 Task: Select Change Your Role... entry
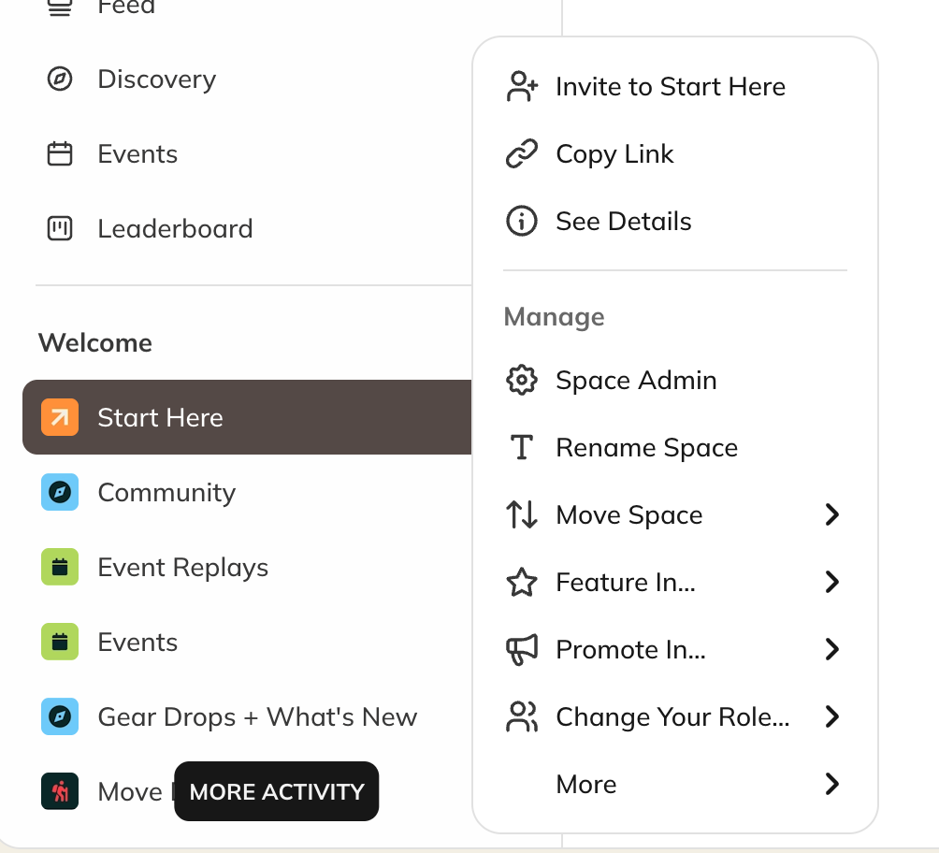[x=675, y=716]
